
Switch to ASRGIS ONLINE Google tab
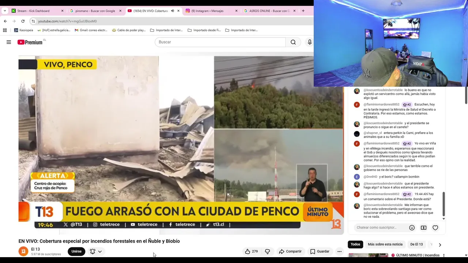tap(269, 11)
